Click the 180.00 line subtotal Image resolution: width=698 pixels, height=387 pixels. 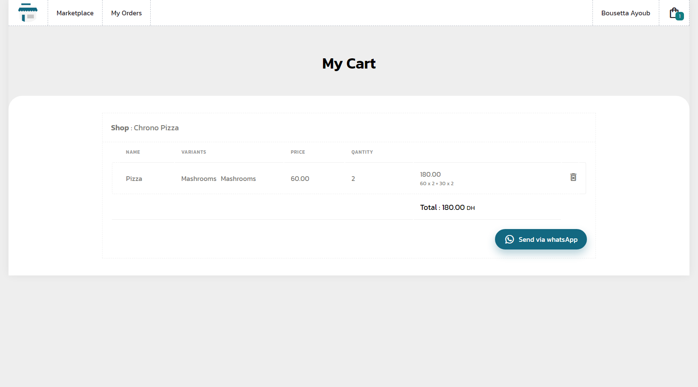[x=430, y=175]
